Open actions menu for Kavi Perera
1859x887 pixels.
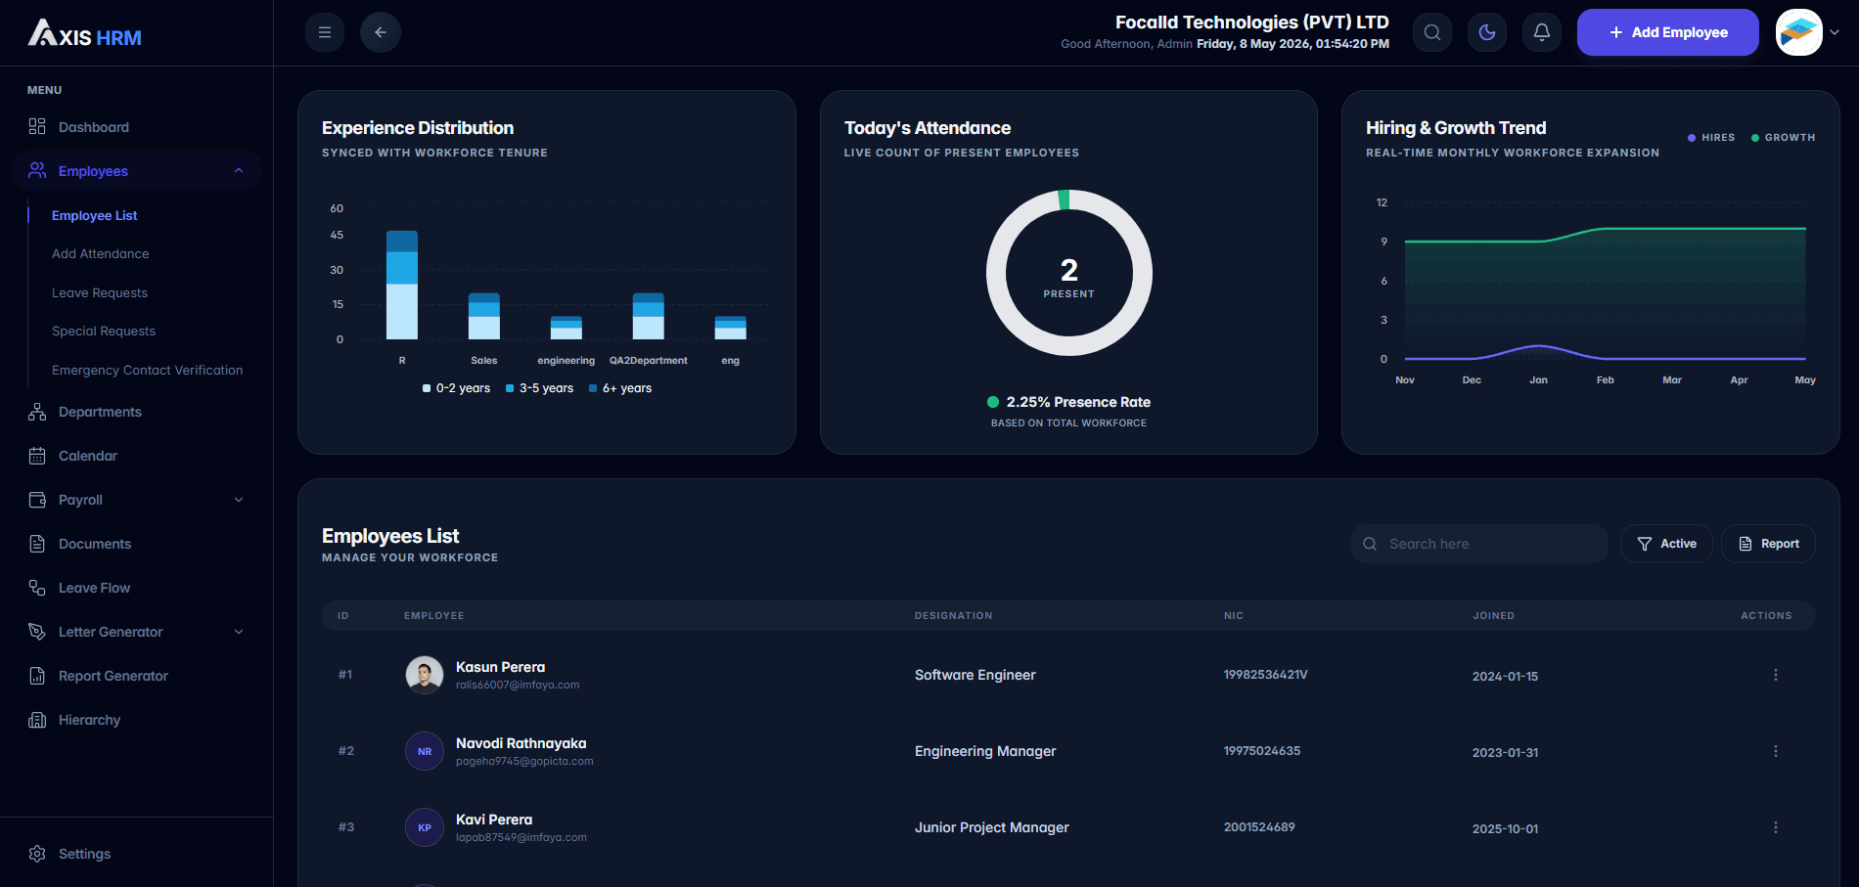tap(1776, 827)
